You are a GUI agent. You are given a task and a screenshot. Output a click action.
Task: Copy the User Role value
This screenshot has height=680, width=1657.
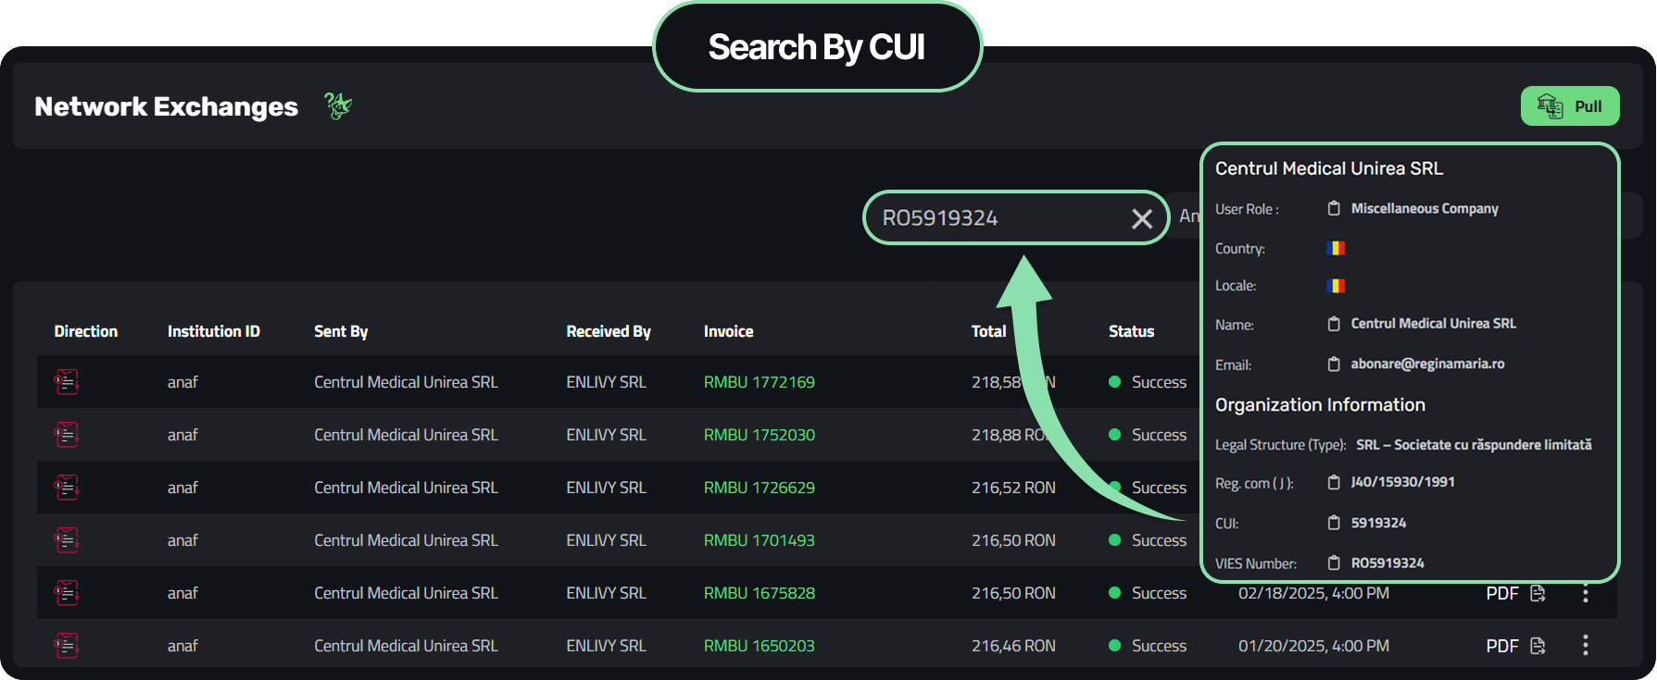[x=1334, y=208]
